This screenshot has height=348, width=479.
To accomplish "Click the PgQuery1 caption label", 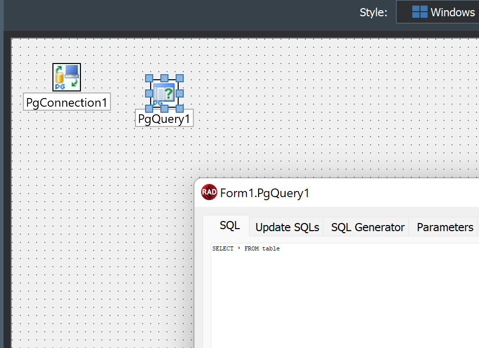I will 164,119.
